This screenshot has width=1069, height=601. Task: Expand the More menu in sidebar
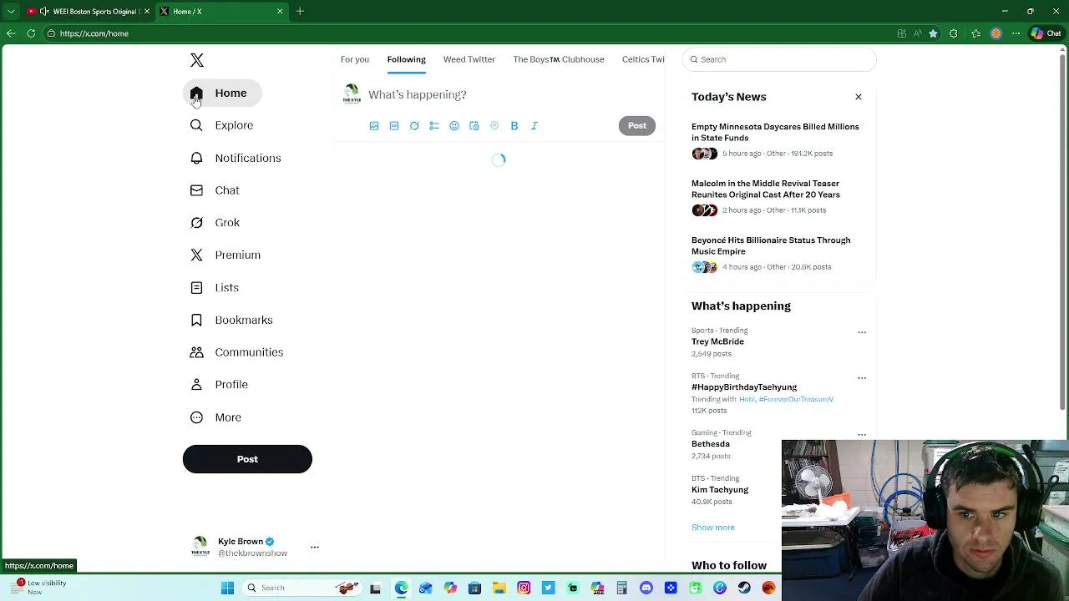click(215, 417)
